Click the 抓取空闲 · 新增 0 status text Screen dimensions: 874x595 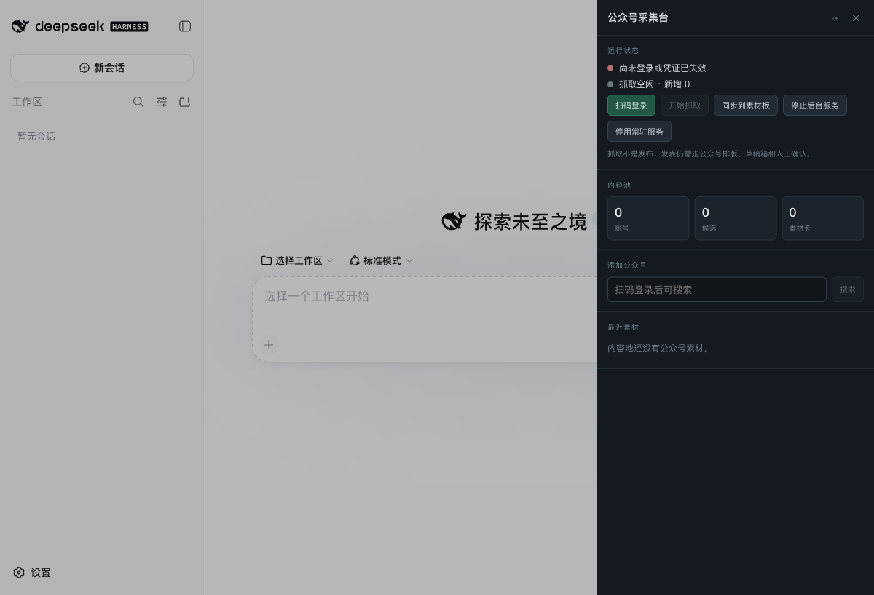(654, 84)
